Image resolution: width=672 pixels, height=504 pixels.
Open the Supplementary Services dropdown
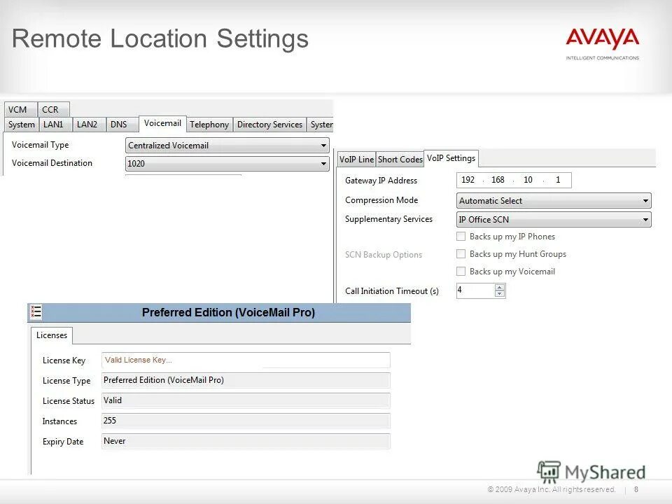point(646,219)
